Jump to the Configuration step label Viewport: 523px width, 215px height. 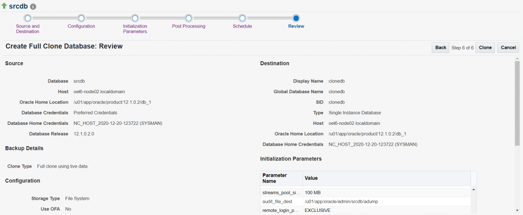[x=81, y=26]
